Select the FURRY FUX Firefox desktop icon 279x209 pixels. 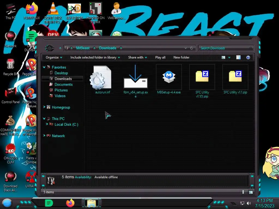[x=32, y=11]
